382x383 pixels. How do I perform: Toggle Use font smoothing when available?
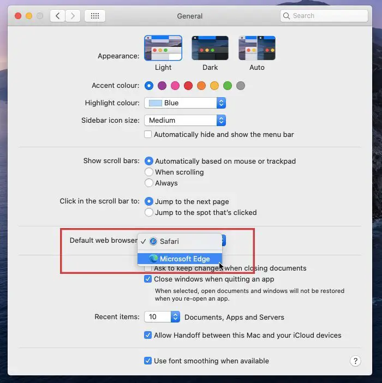tap(148, 361)
